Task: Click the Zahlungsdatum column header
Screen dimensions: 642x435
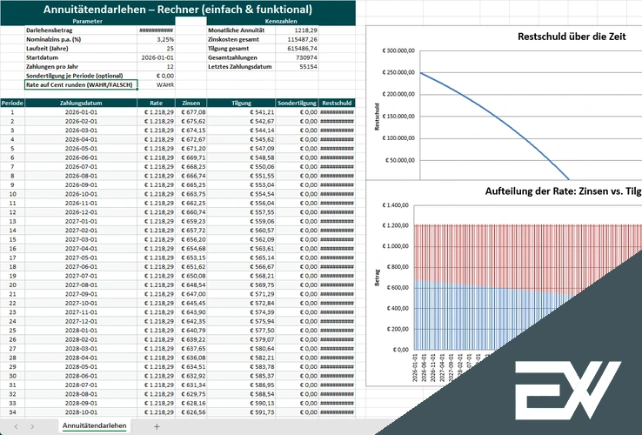Action: (81, 104)
